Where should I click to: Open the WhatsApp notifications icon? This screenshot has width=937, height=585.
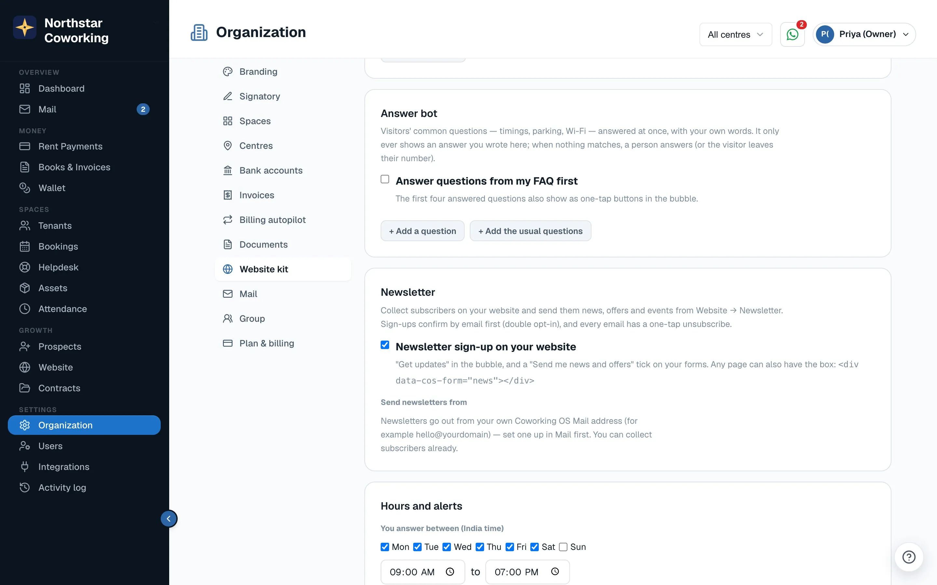point(792,34)
